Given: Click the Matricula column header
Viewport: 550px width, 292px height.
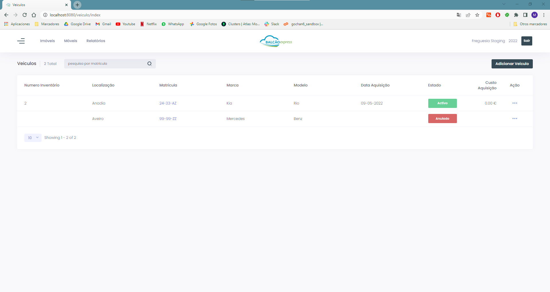Looking at the screenshot, I should click(x=168, y=85).
